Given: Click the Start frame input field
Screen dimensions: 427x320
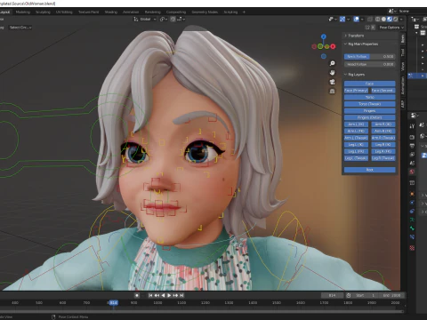Looking at the screenshot, I should (x=366, y=295).
